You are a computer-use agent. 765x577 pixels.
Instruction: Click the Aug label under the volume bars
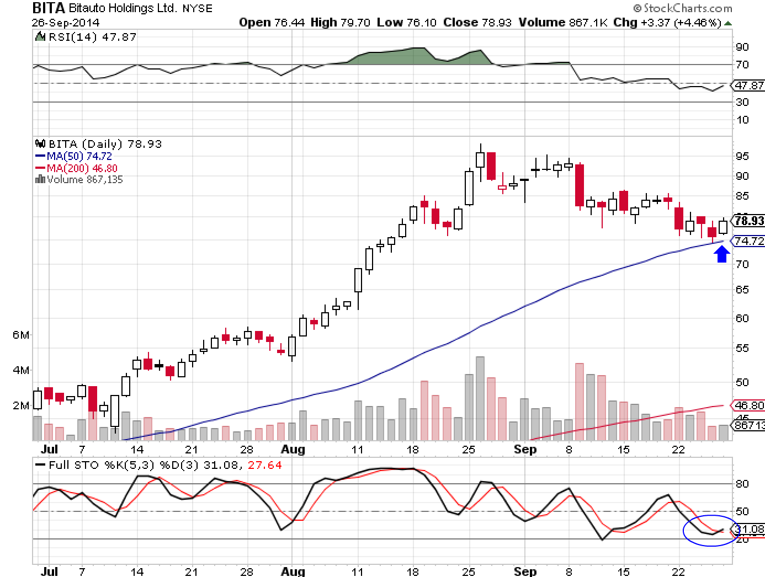click(293, 450)
